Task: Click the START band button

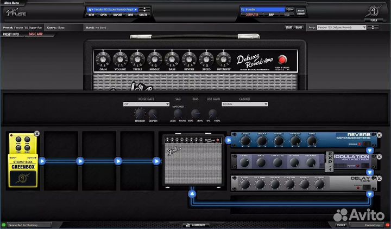Action: (x=289, y=28)
